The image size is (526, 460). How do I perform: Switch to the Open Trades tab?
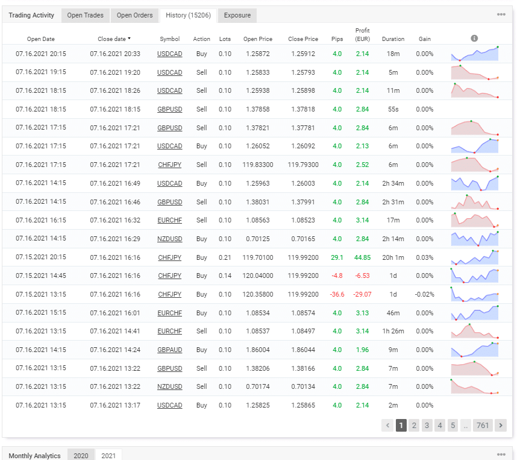pos(85,15)
